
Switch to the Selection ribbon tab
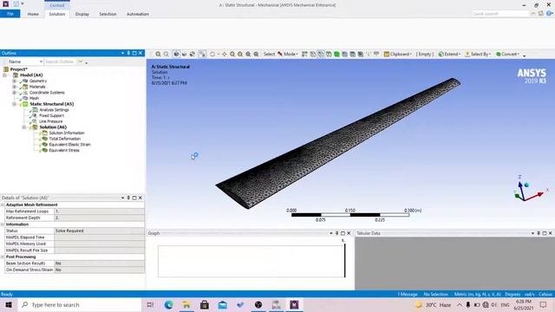tap(108, 14)
